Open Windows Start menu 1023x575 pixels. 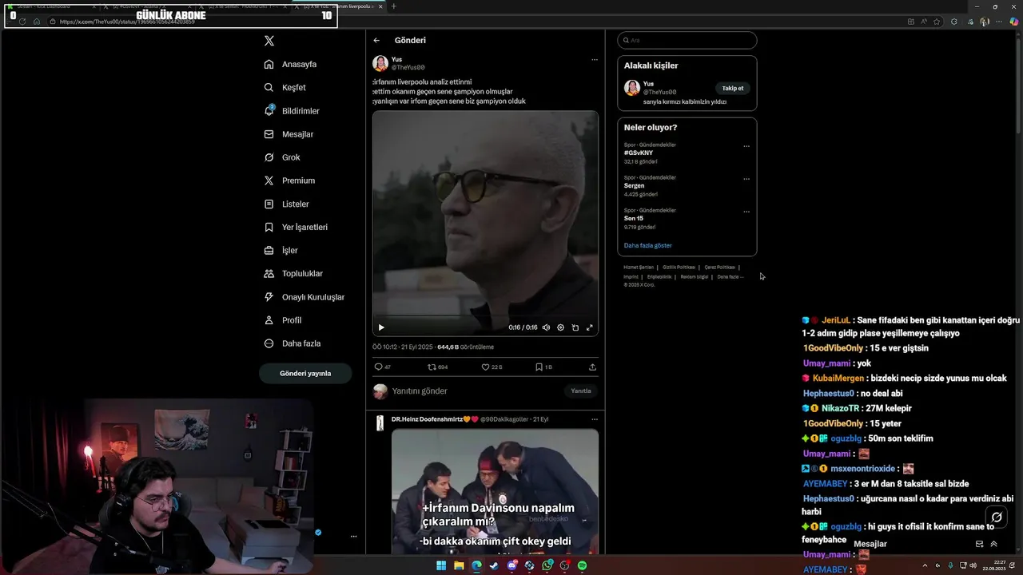[441, 565]
